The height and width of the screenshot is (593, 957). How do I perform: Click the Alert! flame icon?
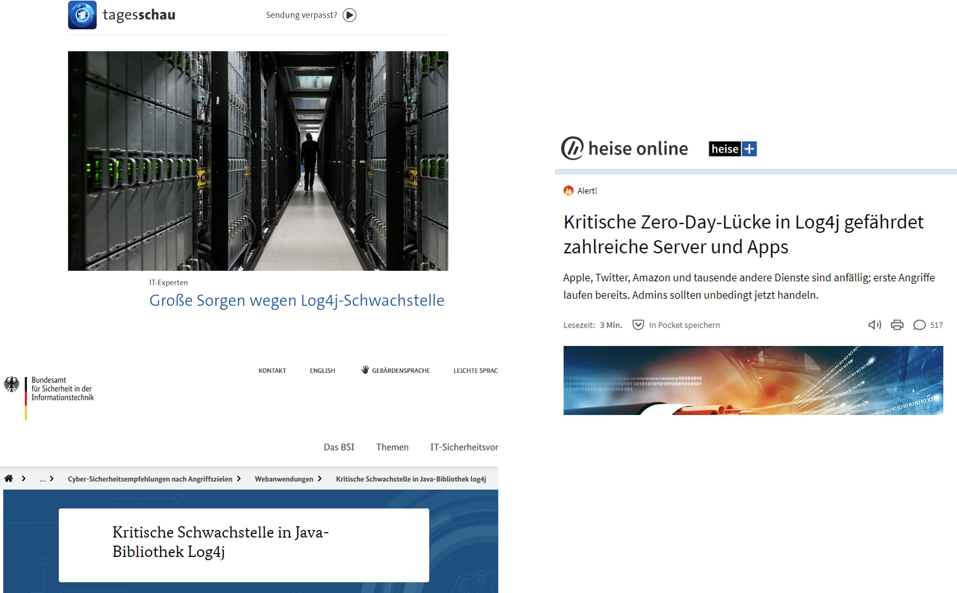click(x=568, y=191)
